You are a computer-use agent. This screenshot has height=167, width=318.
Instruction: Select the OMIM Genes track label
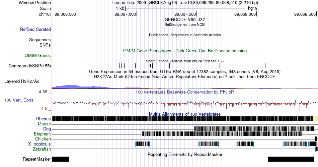(38, 55)
